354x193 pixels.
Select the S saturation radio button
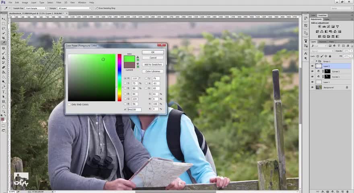125,83
